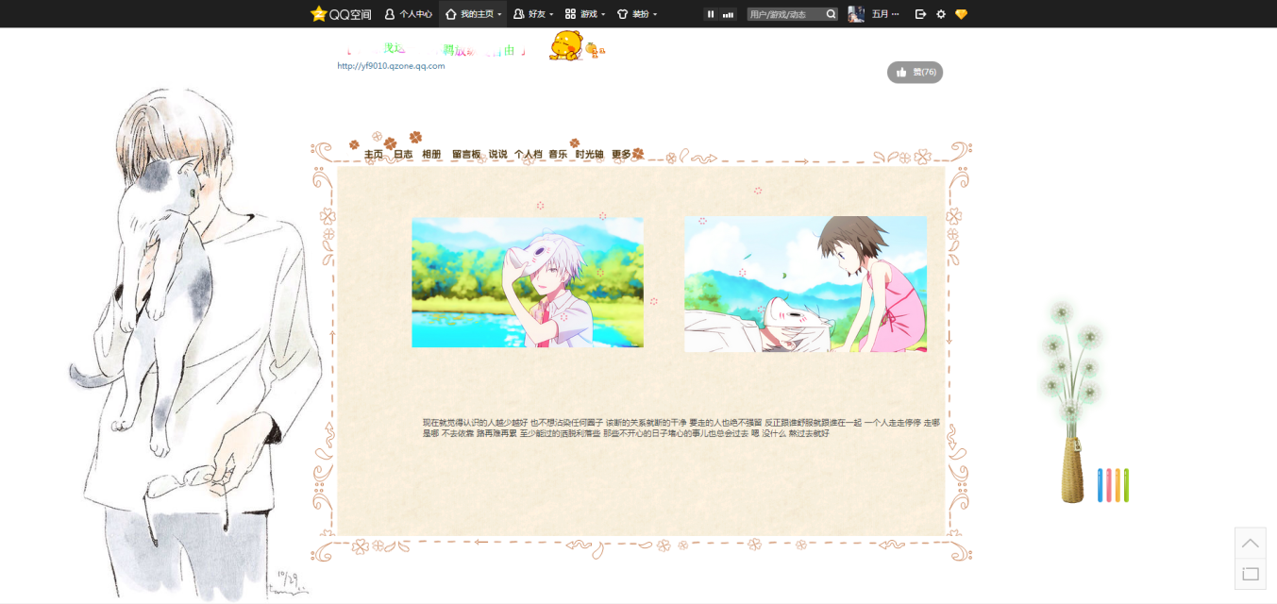Switch to the 主页 tab
1277x604 pixels.
[x=374, y=154]
